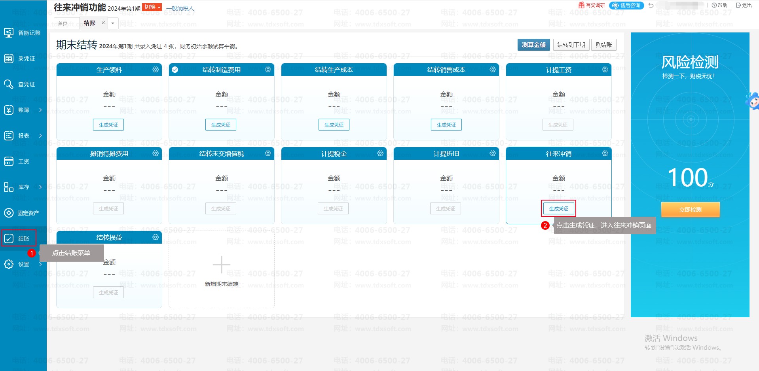Click the 固定资产 sidebar icon
This screenshot has width=759, height=371.
(x=9, y=213)
